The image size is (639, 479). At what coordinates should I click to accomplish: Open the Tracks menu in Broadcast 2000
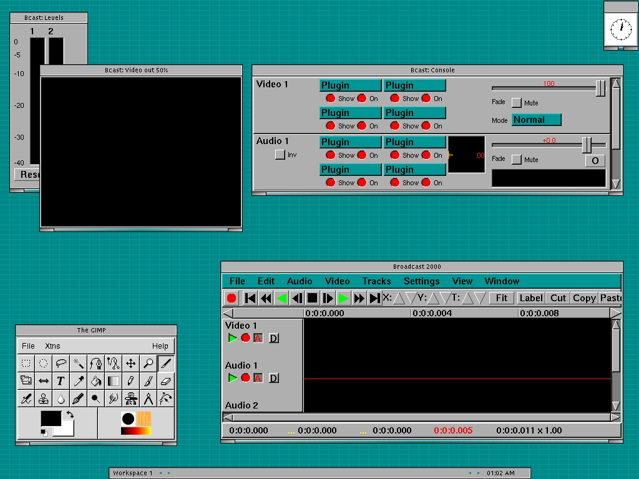(x=376, y=281)
